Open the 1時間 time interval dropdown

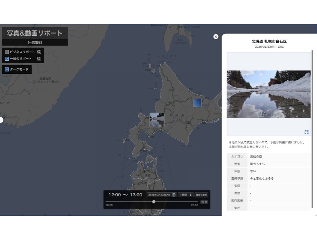[185, 195]
